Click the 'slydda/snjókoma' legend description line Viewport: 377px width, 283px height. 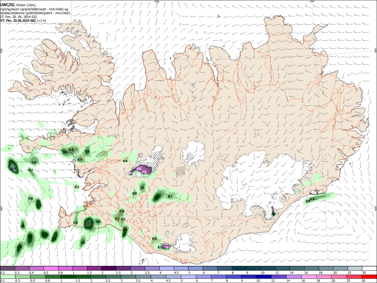click(35, 13)
